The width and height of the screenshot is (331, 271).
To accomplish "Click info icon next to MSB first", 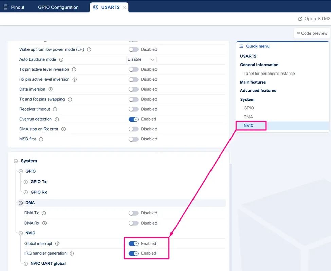I will (x=41, y=139).
